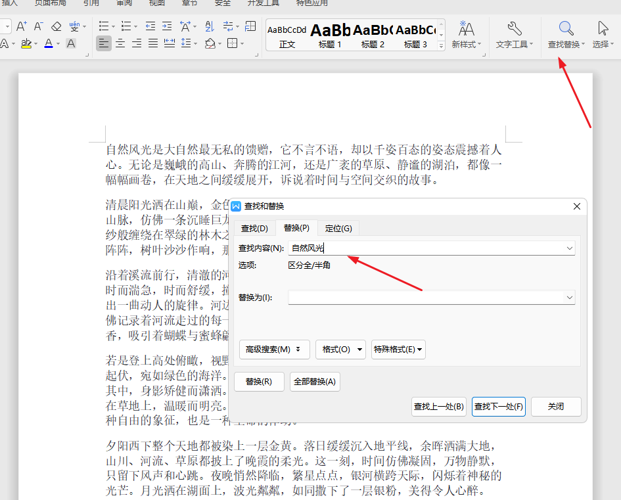
Task: Apply bullet list formatting icon
Action: (x=103, y=25)
